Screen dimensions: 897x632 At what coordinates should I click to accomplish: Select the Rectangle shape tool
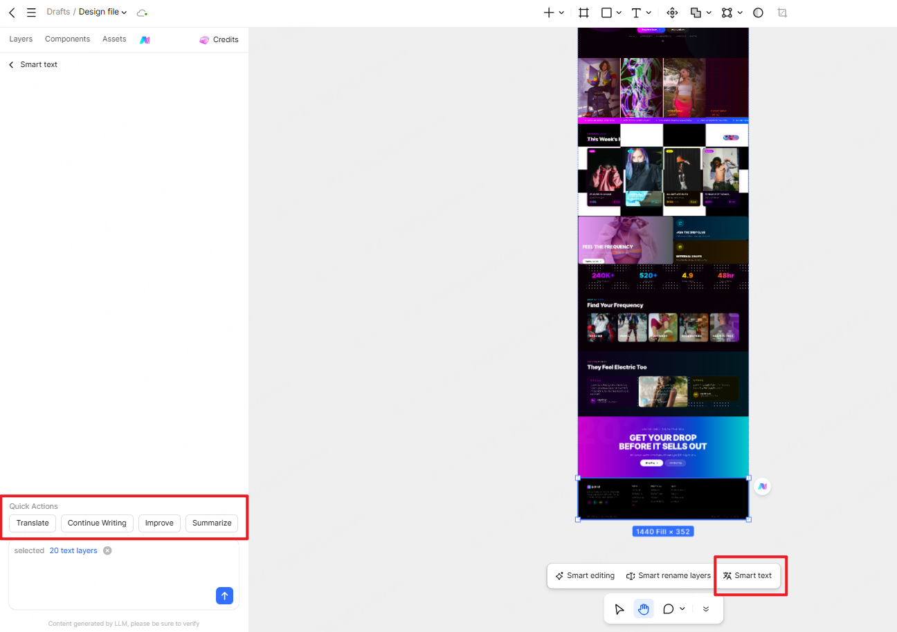pyautogui.click(x=606, y=12)
